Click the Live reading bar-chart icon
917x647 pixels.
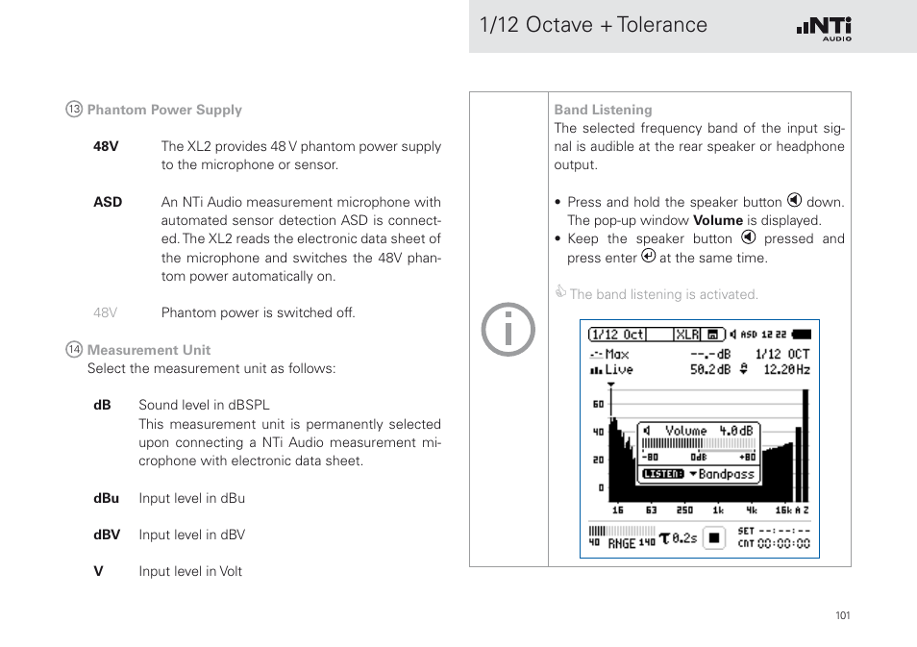click(x=595, y=370)
